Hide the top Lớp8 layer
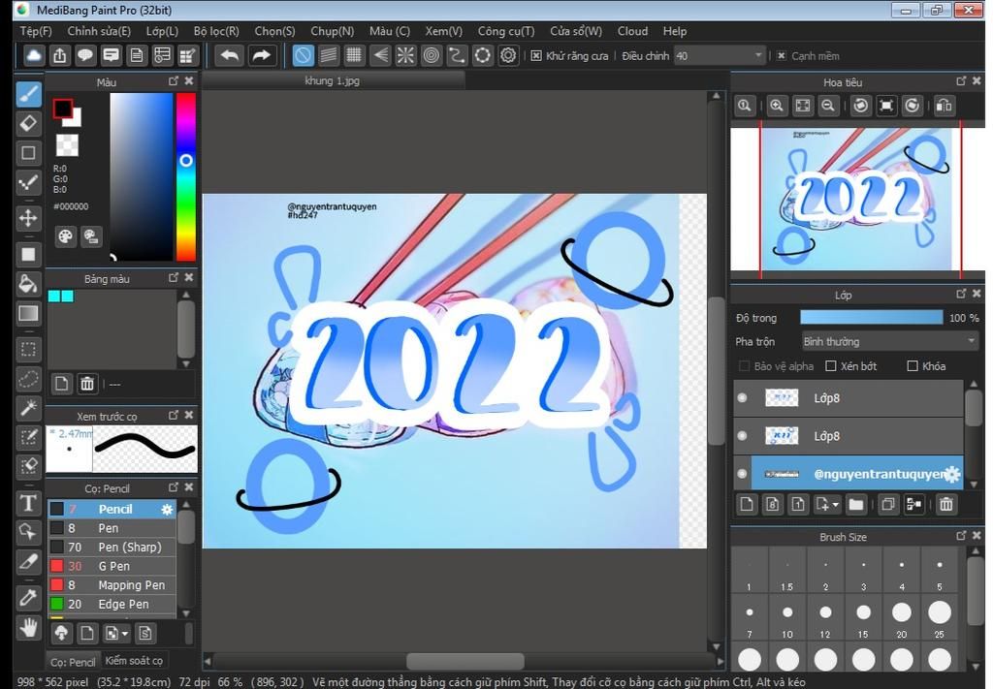Viewport: 993px width, 689px height. pos(742,398)
